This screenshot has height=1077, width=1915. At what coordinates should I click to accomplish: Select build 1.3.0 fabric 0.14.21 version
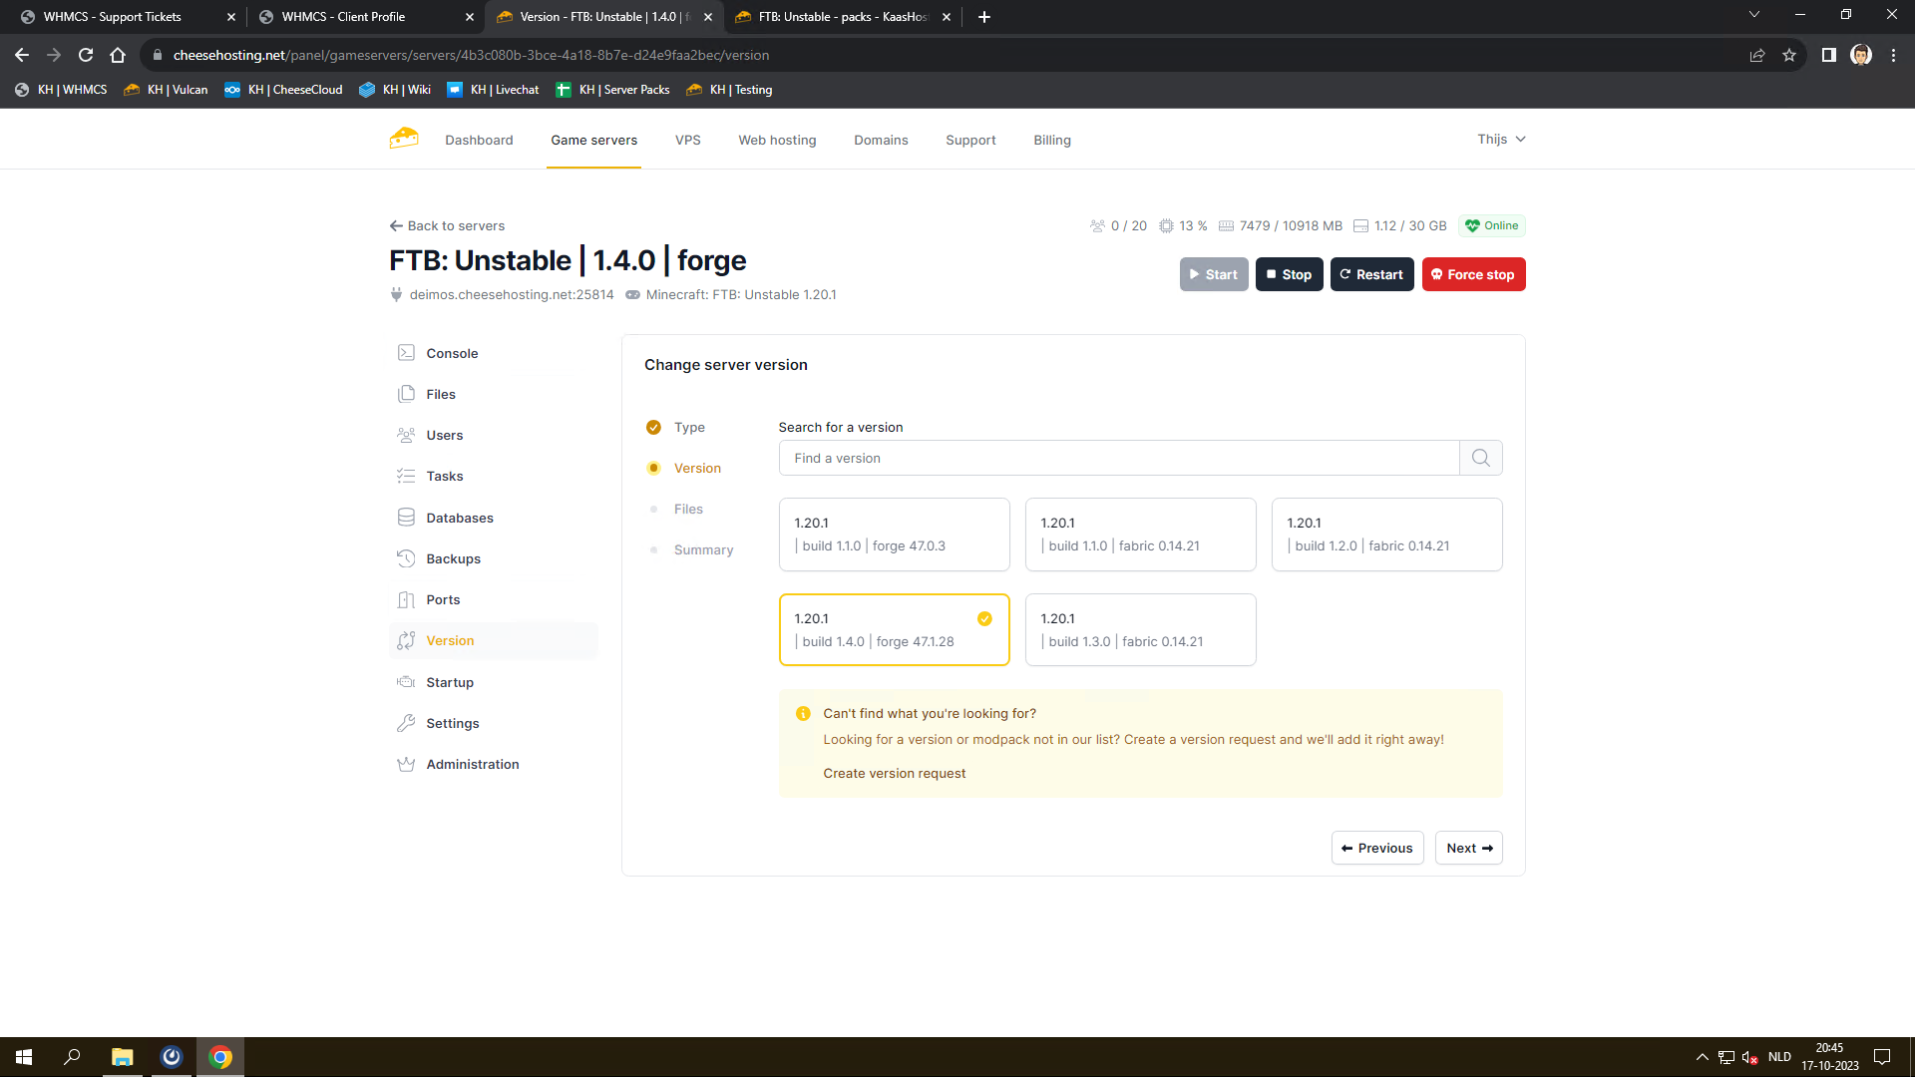click(1140, 630)
